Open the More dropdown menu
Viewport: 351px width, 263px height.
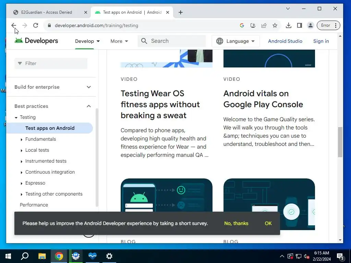[119, 41]
